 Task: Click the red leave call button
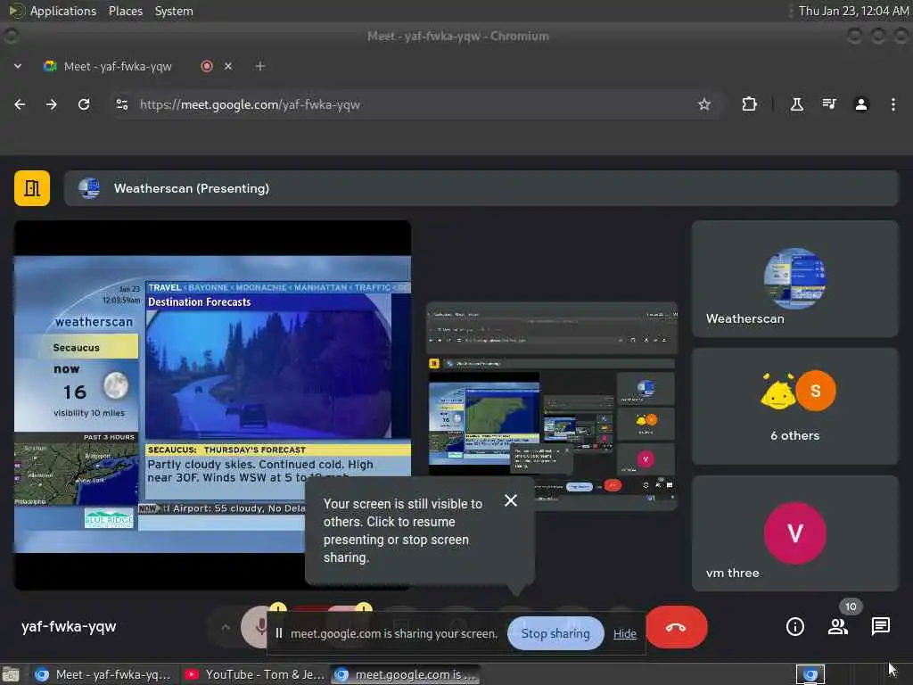676,627
